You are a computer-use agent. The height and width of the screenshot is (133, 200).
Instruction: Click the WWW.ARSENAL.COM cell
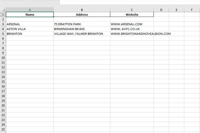tap(132, 24)
